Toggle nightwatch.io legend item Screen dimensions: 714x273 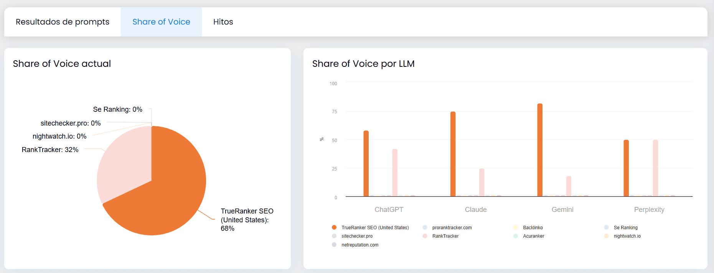click(x=622, y=236)
